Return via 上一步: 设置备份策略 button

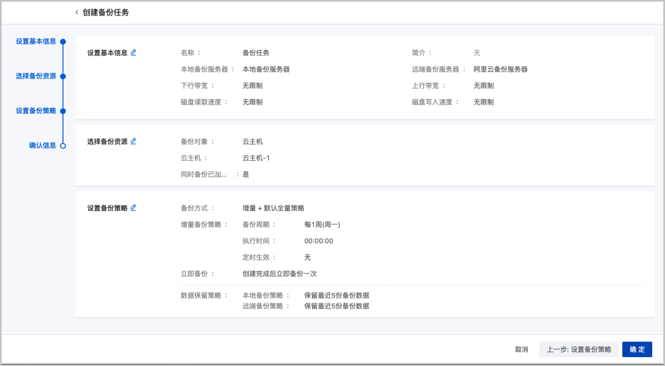click(x=579, y=349)
